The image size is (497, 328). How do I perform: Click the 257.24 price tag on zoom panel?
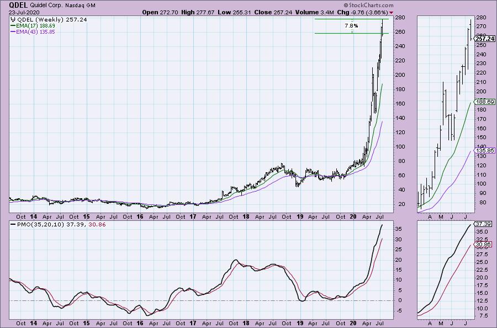click(485, 39)
